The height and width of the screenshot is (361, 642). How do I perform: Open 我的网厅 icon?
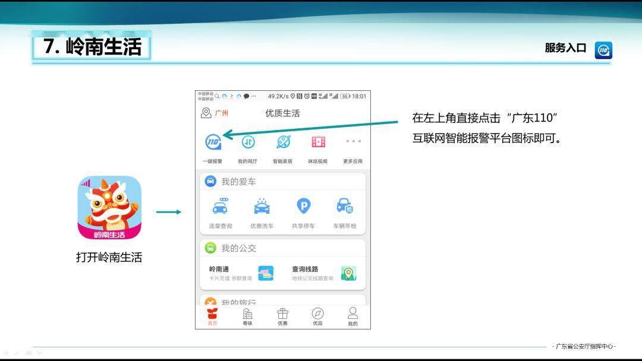(x=248, y=142)
